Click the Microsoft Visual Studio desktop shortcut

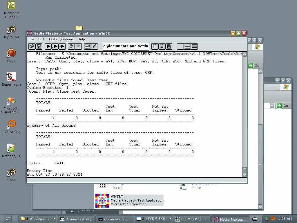11,101
